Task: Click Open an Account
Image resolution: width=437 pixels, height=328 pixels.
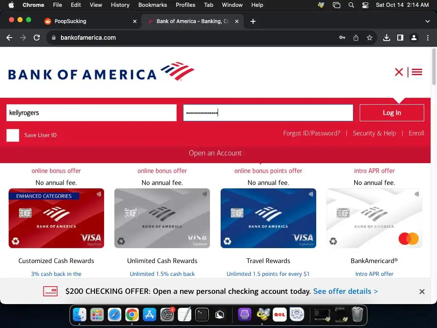Action: click(215, 153)
